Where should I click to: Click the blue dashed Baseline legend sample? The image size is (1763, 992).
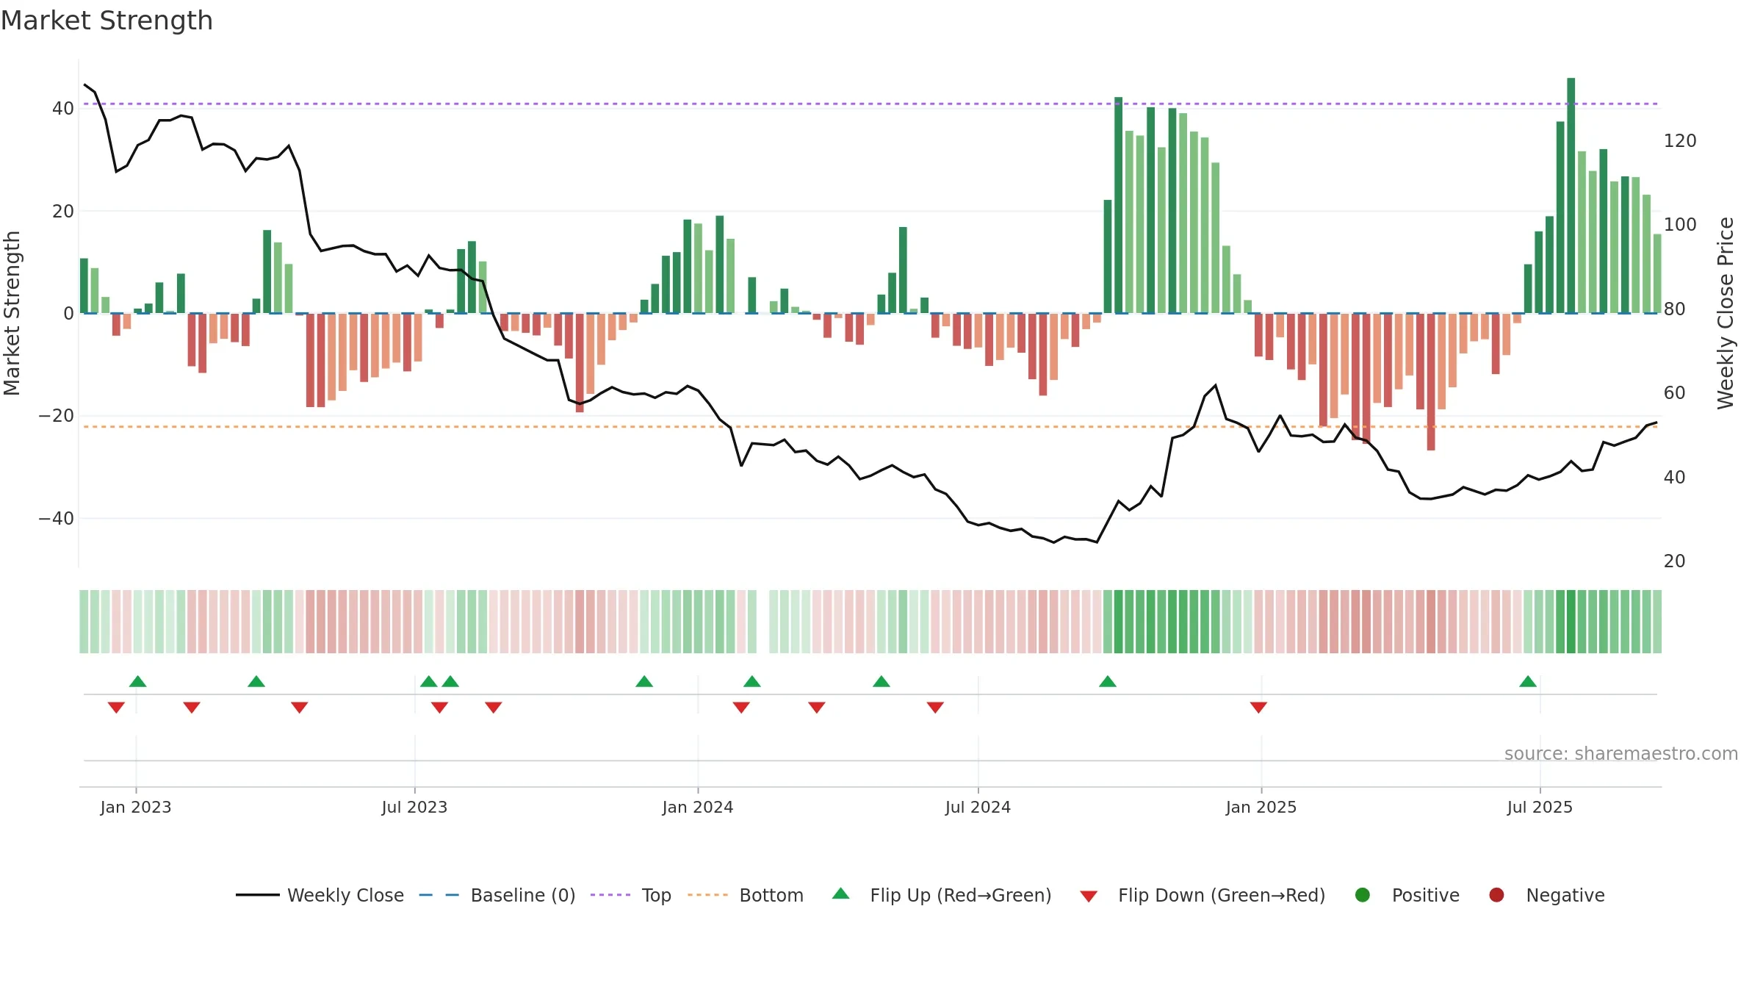439,895
